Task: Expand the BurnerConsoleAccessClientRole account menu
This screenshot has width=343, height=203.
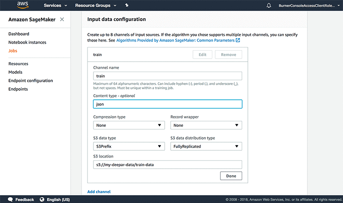Action: click(309, 6)
